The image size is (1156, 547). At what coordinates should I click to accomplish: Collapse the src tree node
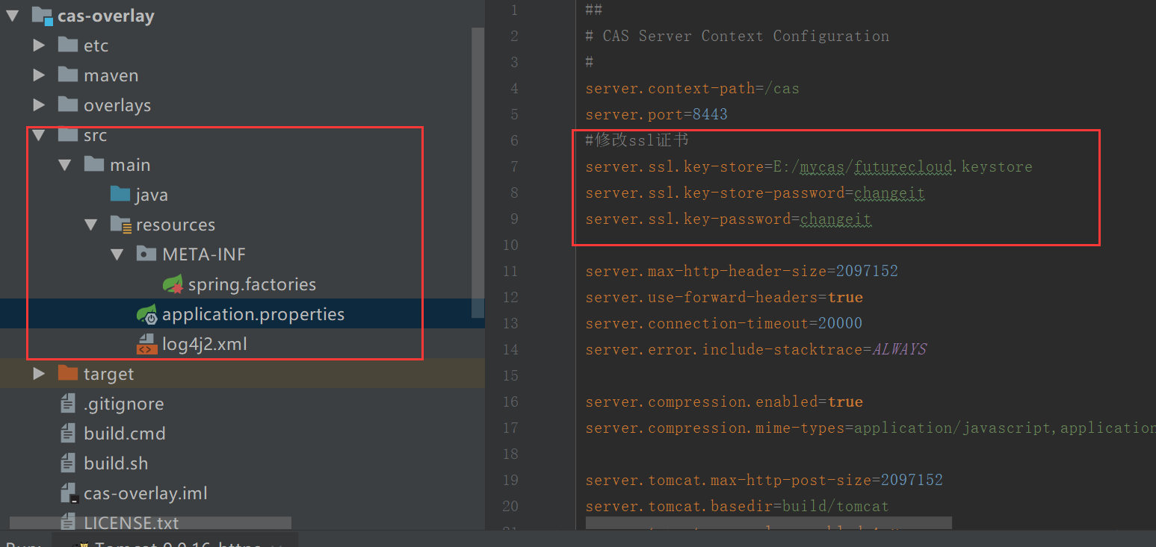click(x=39, y=134)
